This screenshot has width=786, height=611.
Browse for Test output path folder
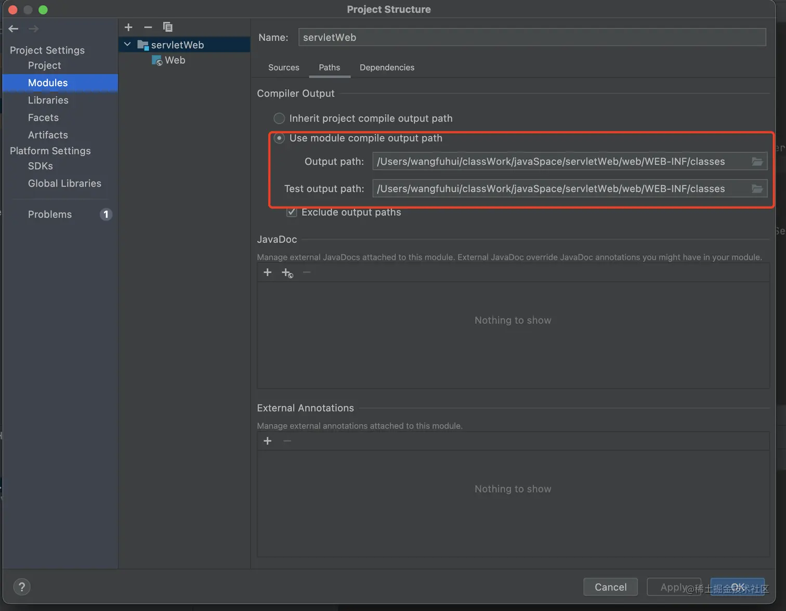[x=757, y=189]
